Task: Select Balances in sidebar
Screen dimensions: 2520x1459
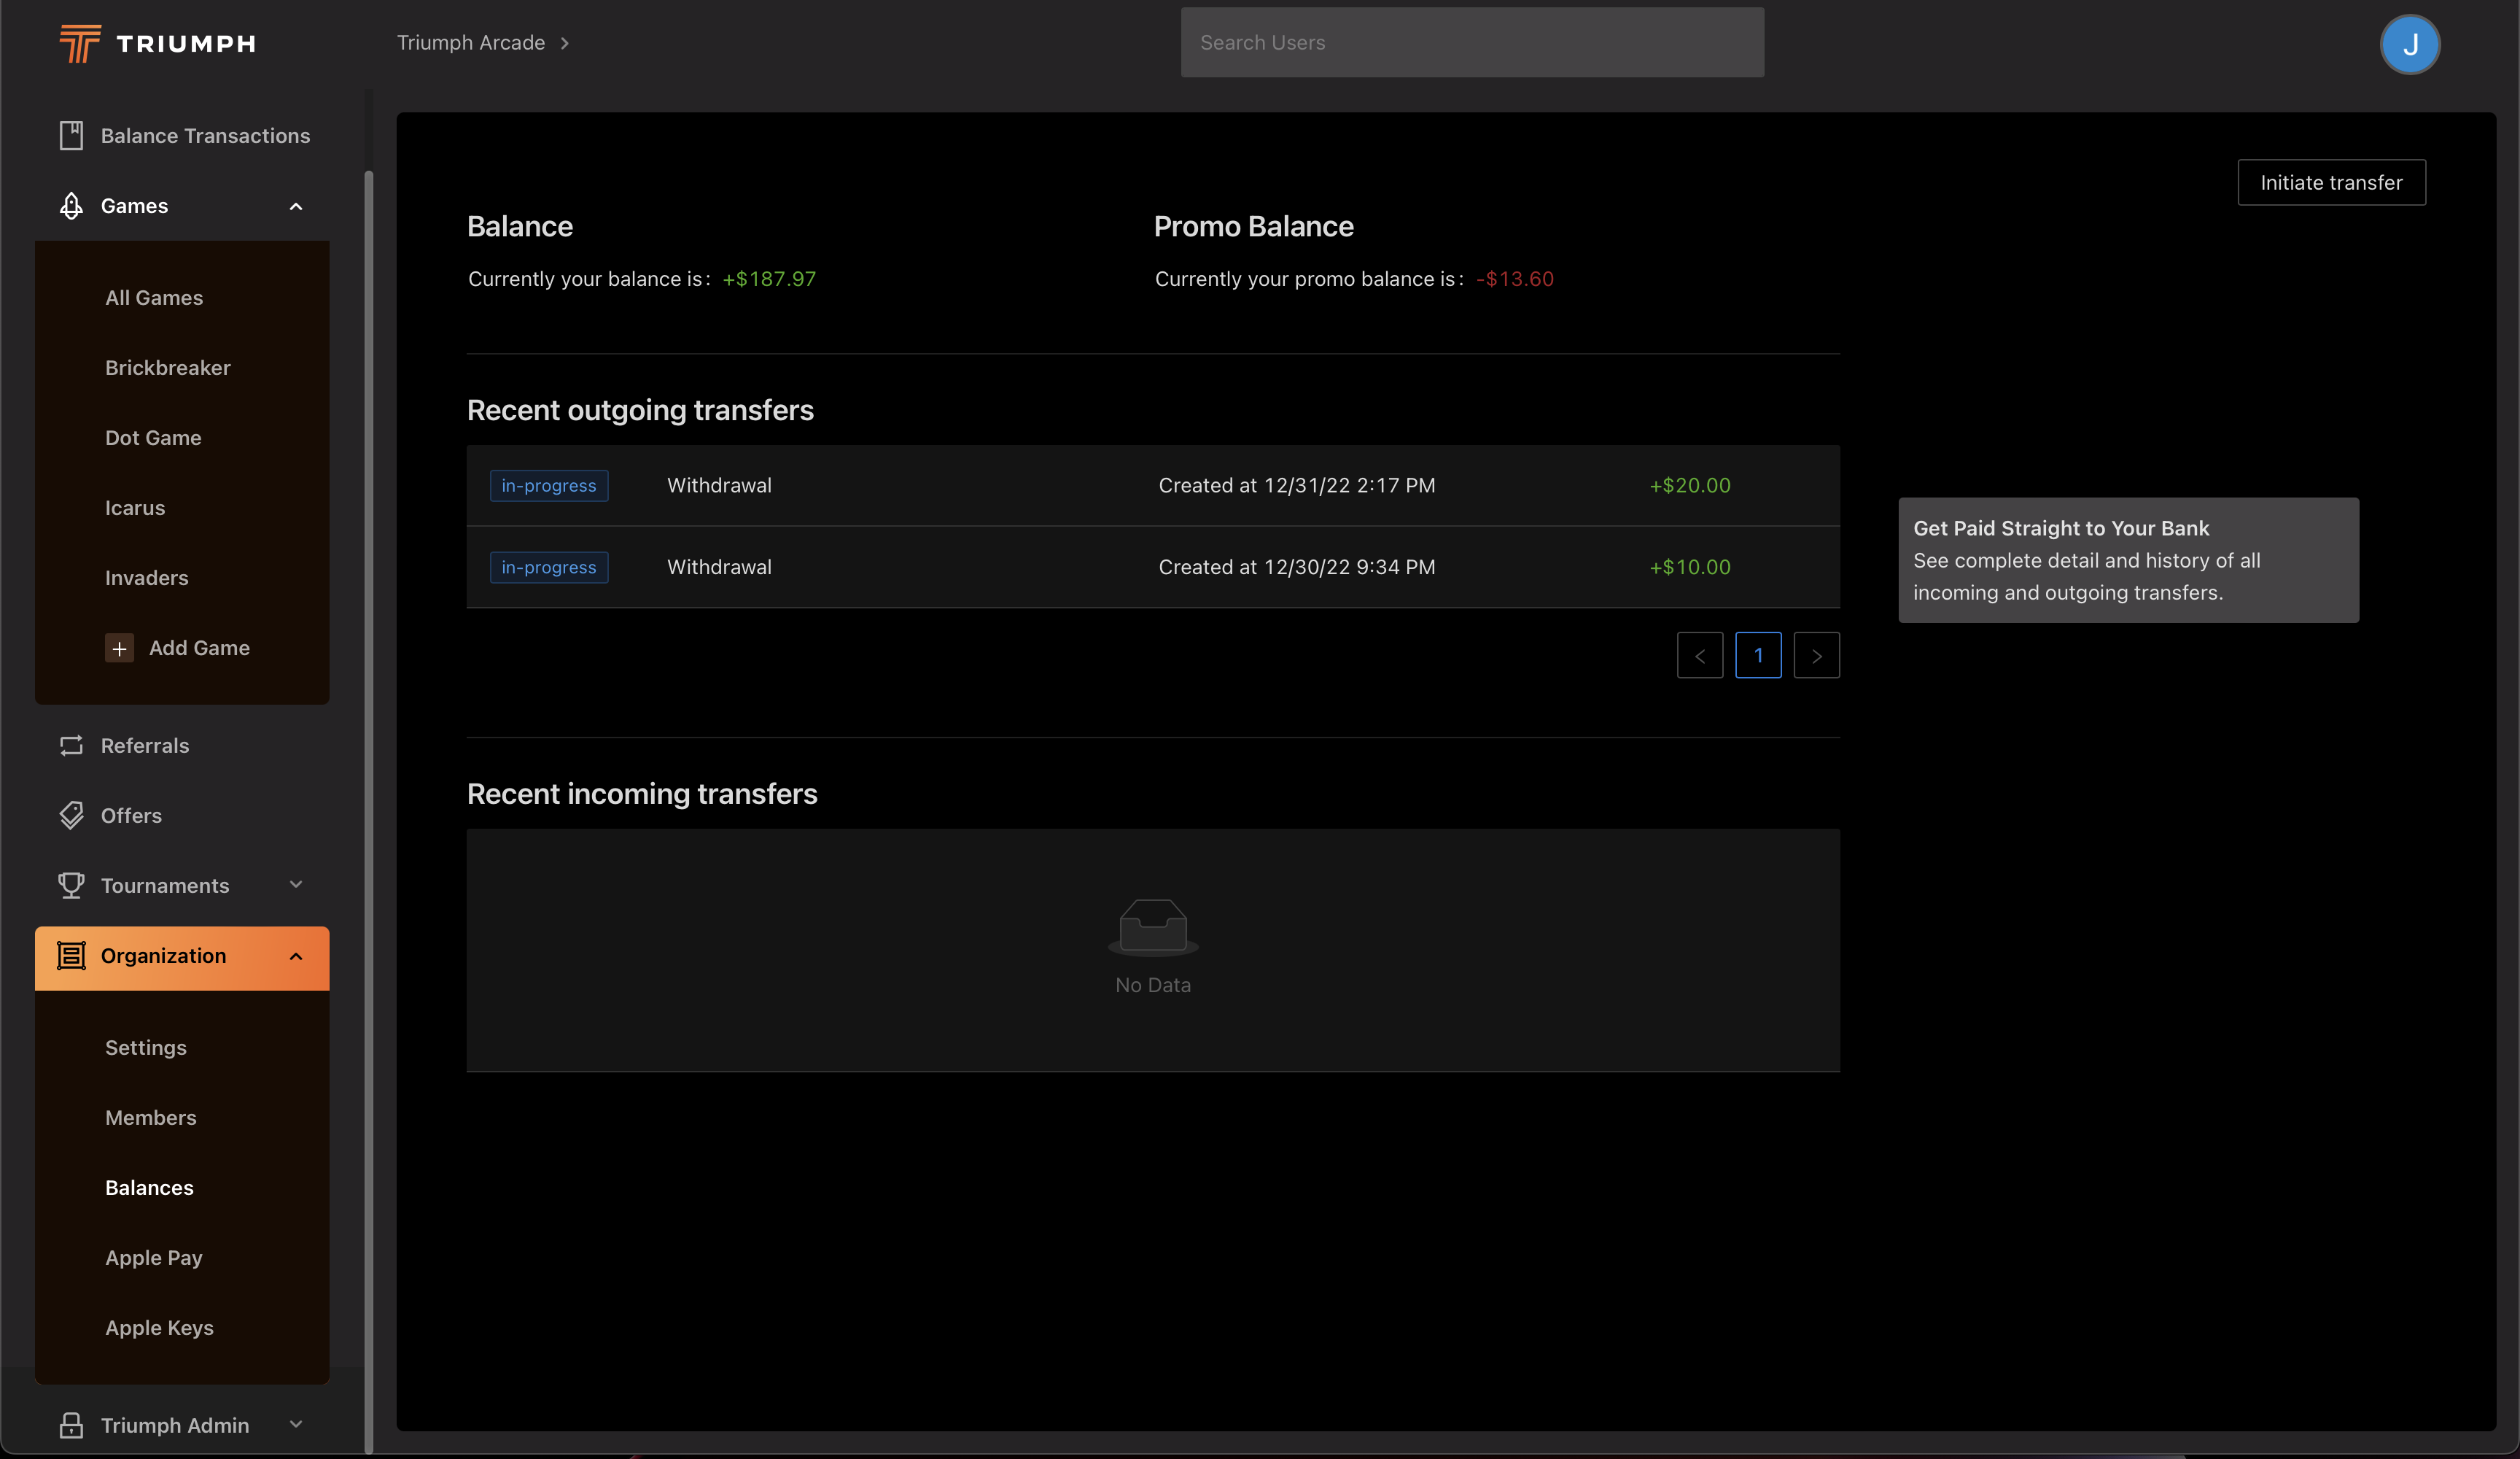Action: pos(149,1188)
